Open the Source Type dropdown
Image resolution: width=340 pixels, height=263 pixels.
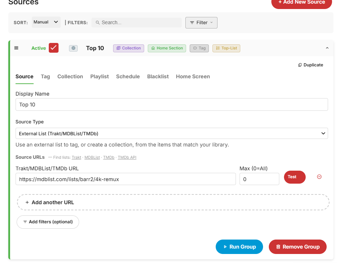(x=172, y=133)
